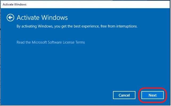This screenshot has width=171, height=106.
Task: Go back using the circled arrow icon
Action: 10,18
